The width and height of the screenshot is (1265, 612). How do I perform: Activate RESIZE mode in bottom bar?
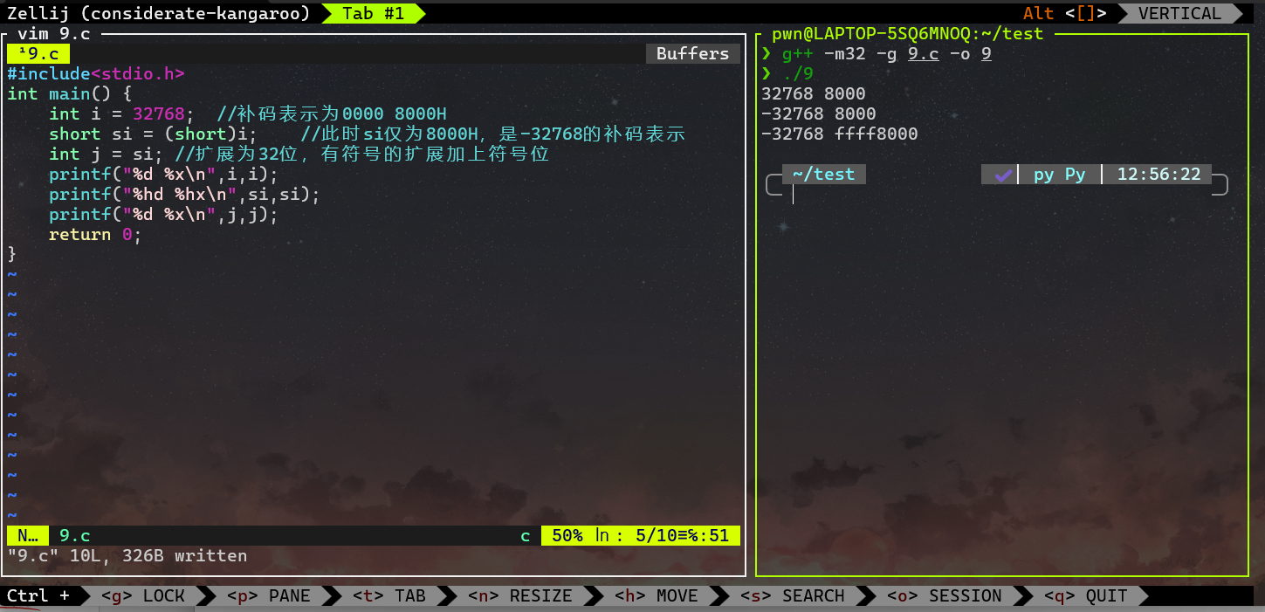click(x=520, y=596)
